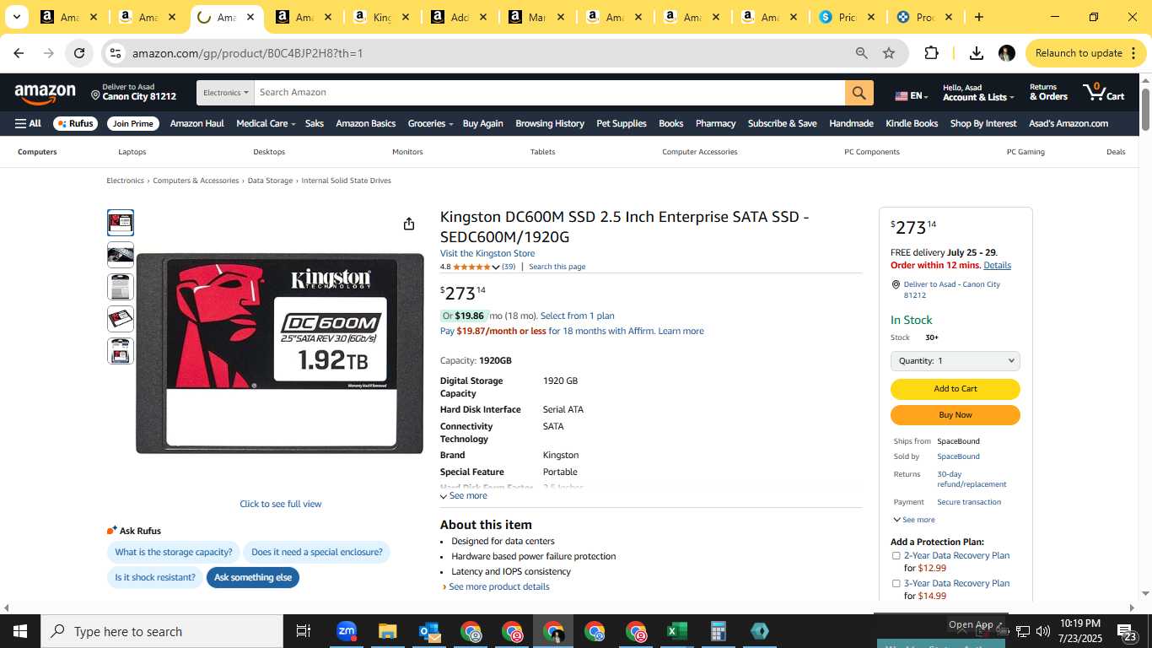Screen dimensions: 1152x648
Task: Click the Join Prime button
Action: click(133, 123)
